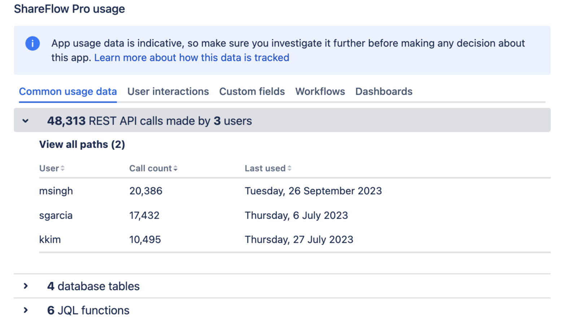The image size is (565, 321).
Task: Open the View all paths link
Action: coord(82,144)
